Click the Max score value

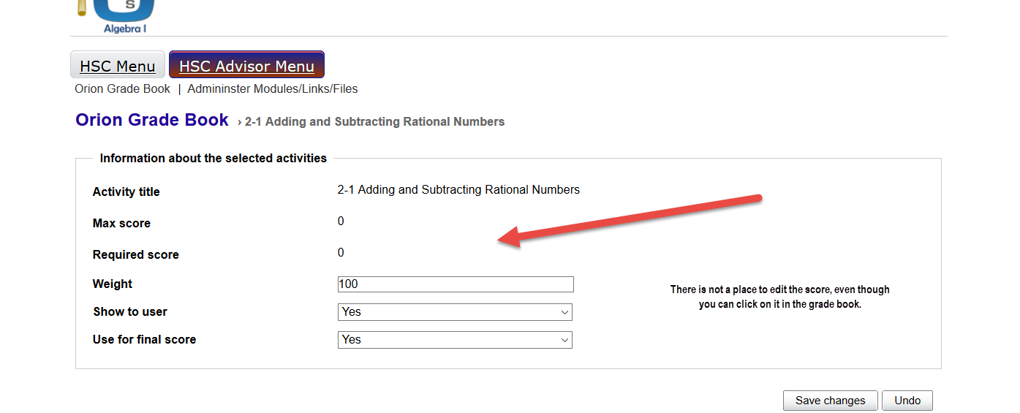point(341,221)
